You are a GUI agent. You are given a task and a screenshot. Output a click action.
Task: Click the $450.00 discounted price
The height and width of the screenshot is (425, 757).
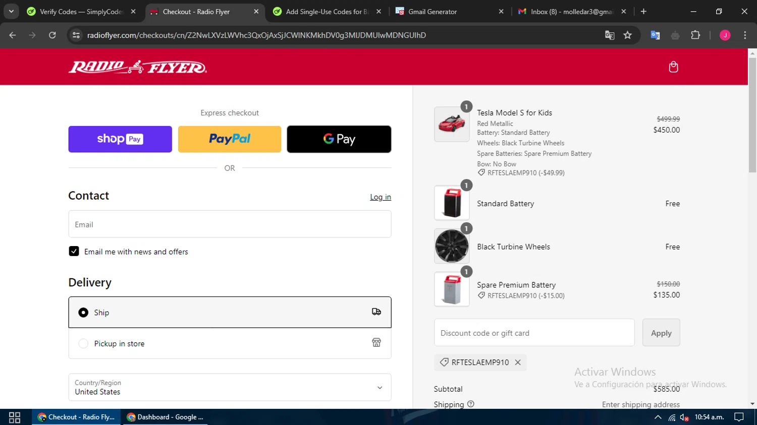click(666, 130)
